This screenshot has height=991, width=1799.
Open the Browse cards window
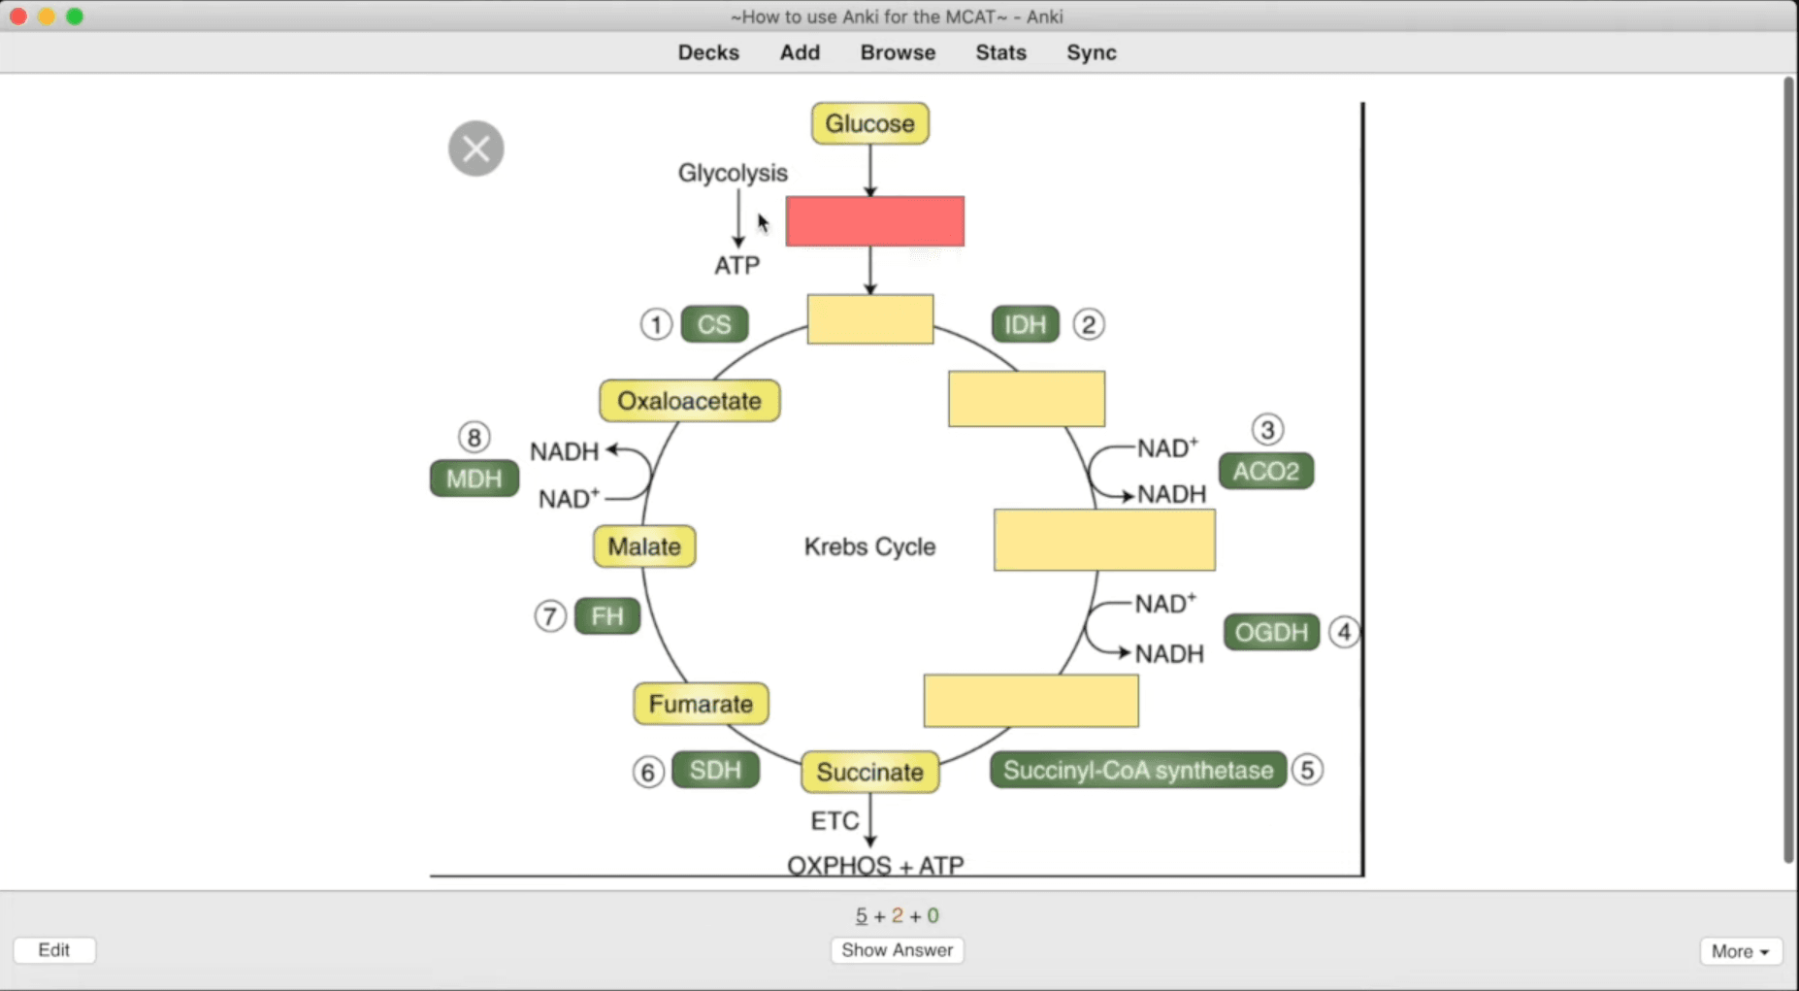(x=898, y=52)
